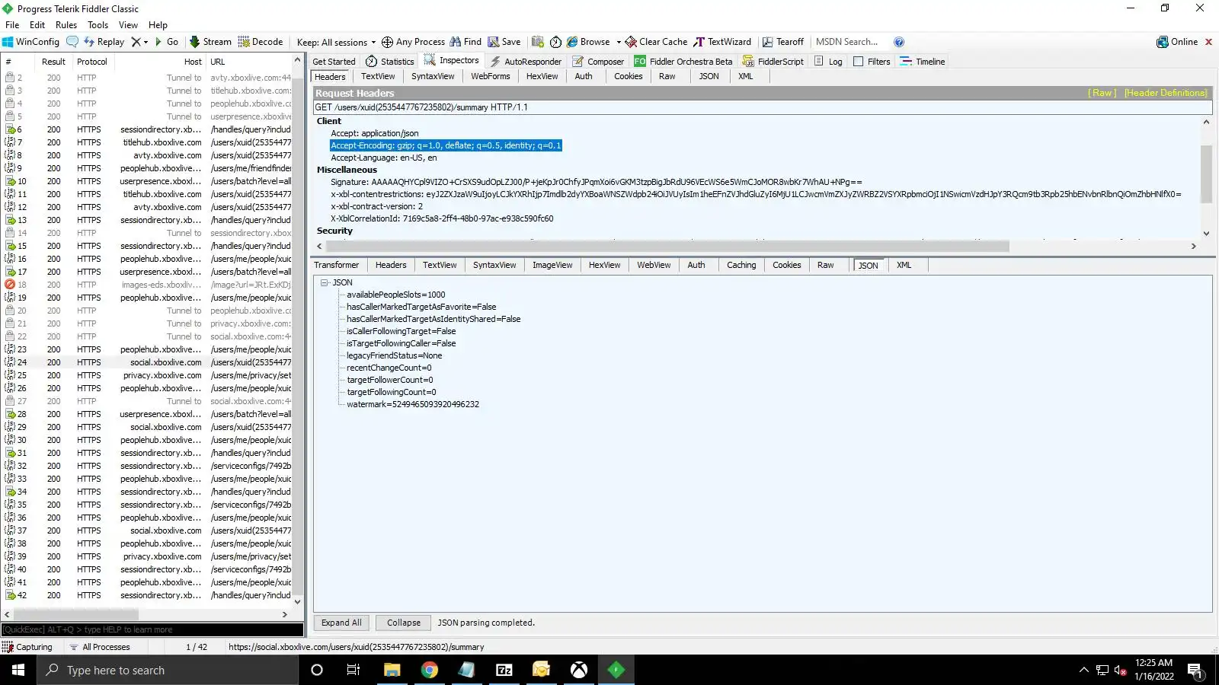Open the Xbox app in taskbar
This screenshot has height=685, width=1219.
[579, 670]
